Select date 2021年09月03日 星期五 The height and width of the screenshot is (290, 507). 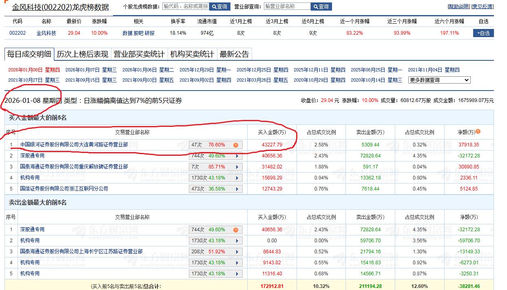click(x=148, y=80)
